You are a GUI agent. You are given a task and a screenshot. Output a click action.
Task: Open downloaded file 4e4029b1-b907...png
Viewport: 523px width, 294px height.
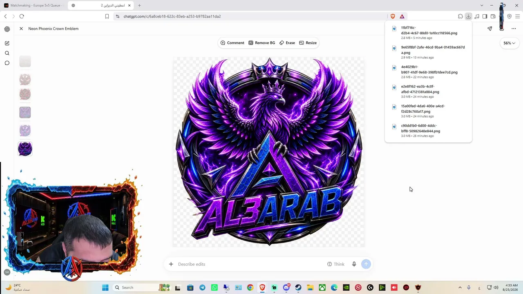point(428,72)
